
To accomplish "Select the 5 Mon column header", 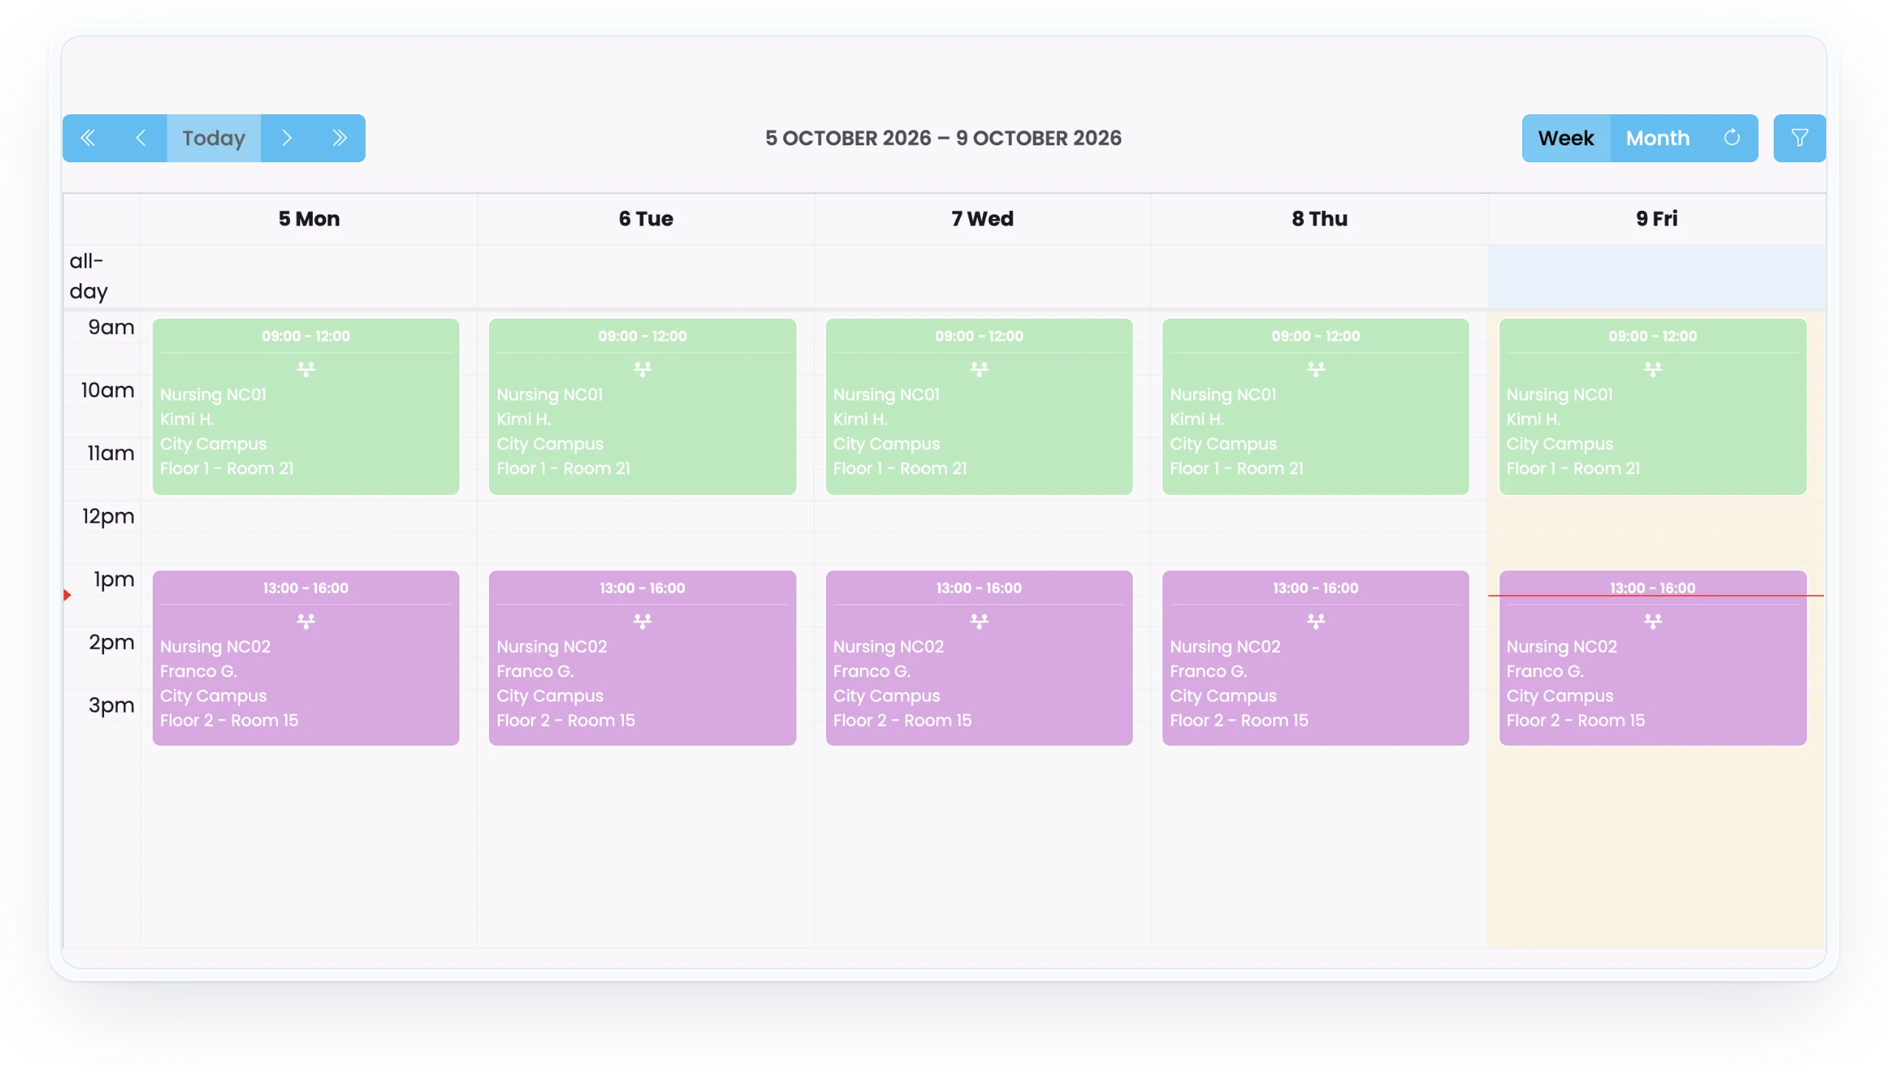I will click(309, 218).
